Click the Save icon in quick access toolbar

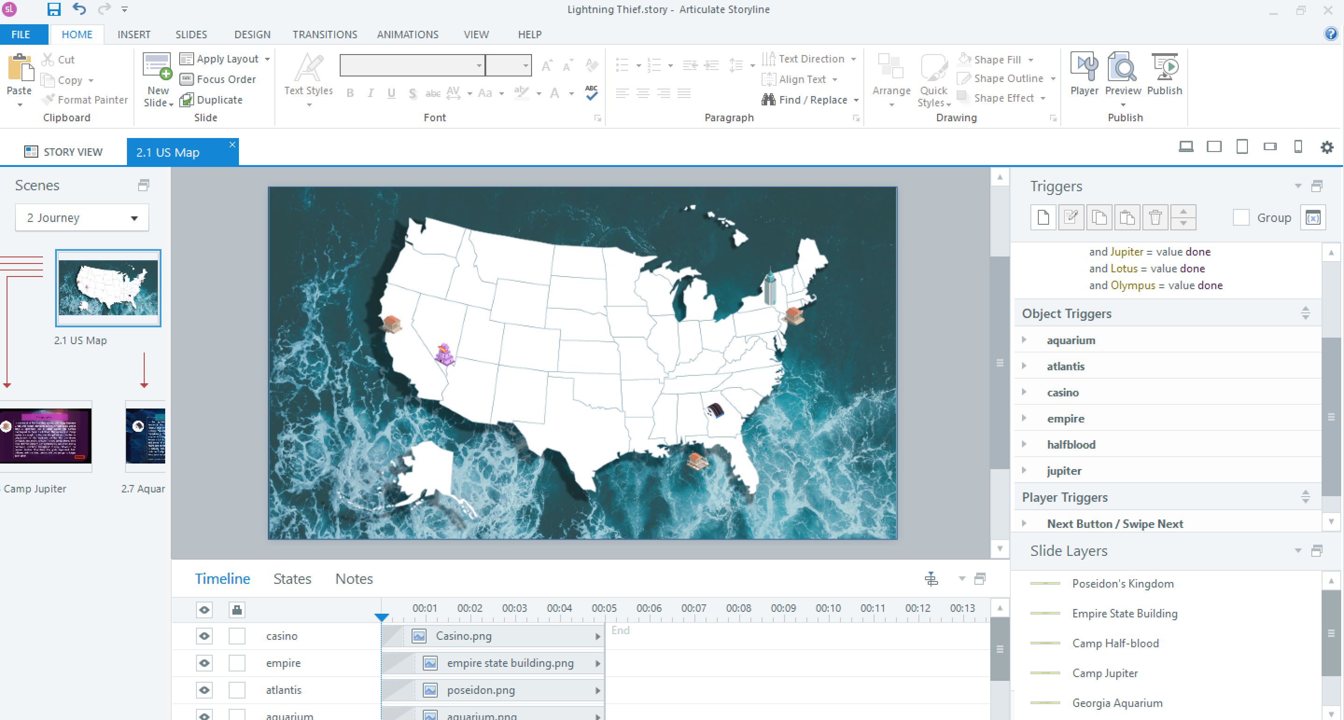pyautogui.click(x=54, y=9)
